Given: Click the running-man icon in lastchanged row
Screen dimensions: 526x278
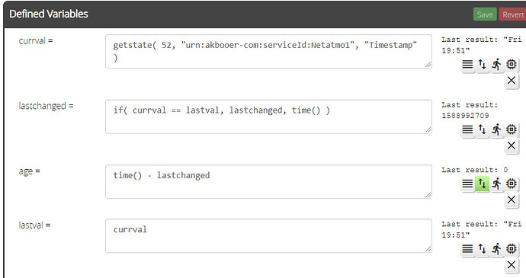Looking at the screenshot, I should [496, 129].
